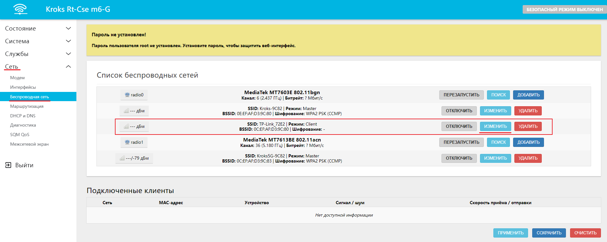The image size is (607, 242).
Task: Expand the Состояние menu section
Action: tap(68, 28)
